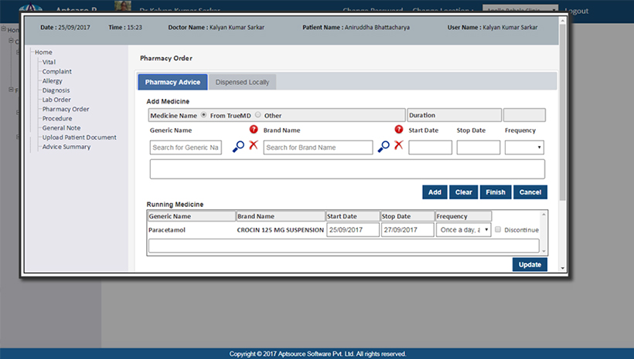Open Lab Order in the sidebar tree

(x=56, y=100)
